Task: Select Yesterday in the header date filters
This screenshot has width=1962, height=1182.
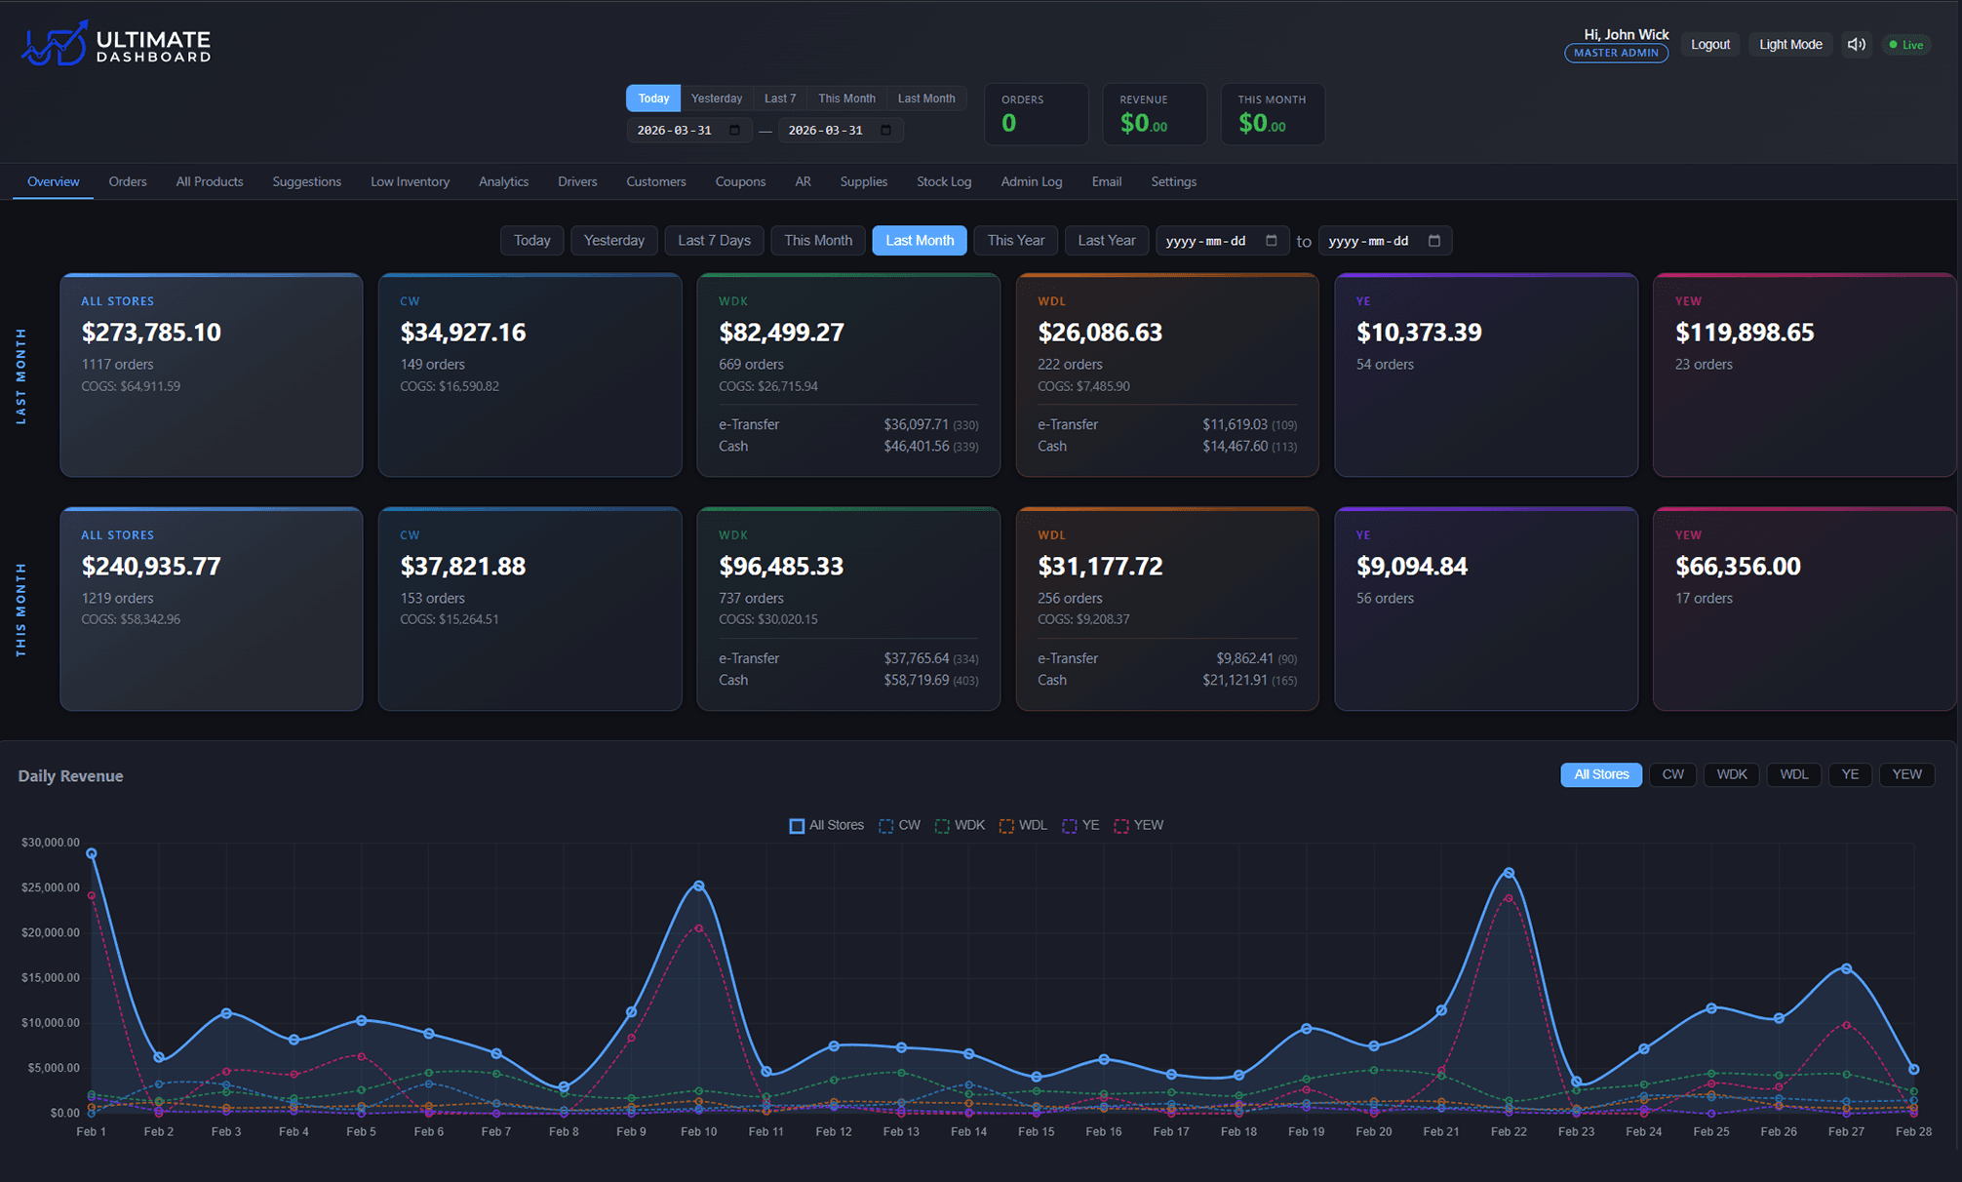Action: coord(716,98)
